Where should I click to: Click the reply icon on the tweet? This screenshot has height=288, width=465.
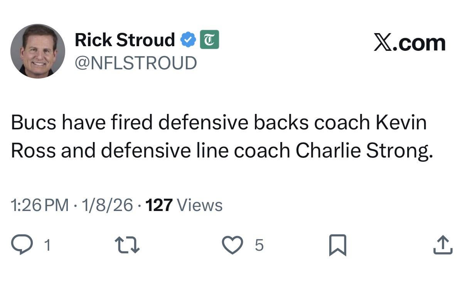22,244
